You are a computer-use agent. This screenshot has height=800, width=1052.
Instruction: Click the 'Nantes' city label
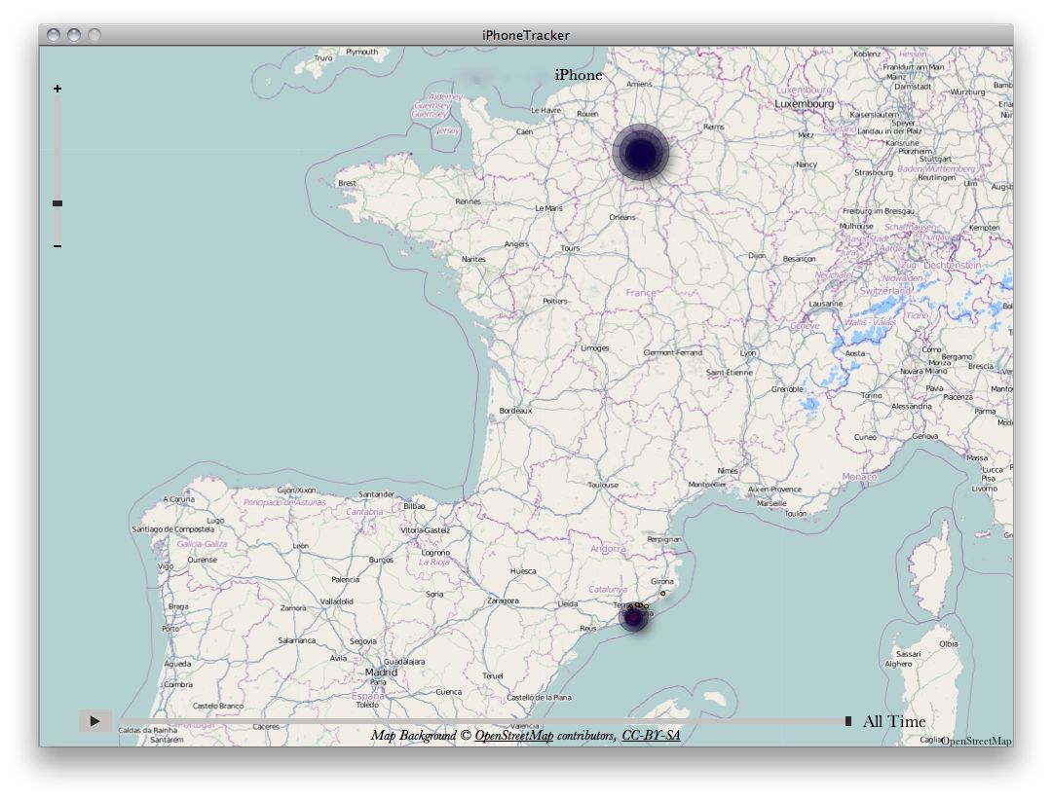pos(473,259)
